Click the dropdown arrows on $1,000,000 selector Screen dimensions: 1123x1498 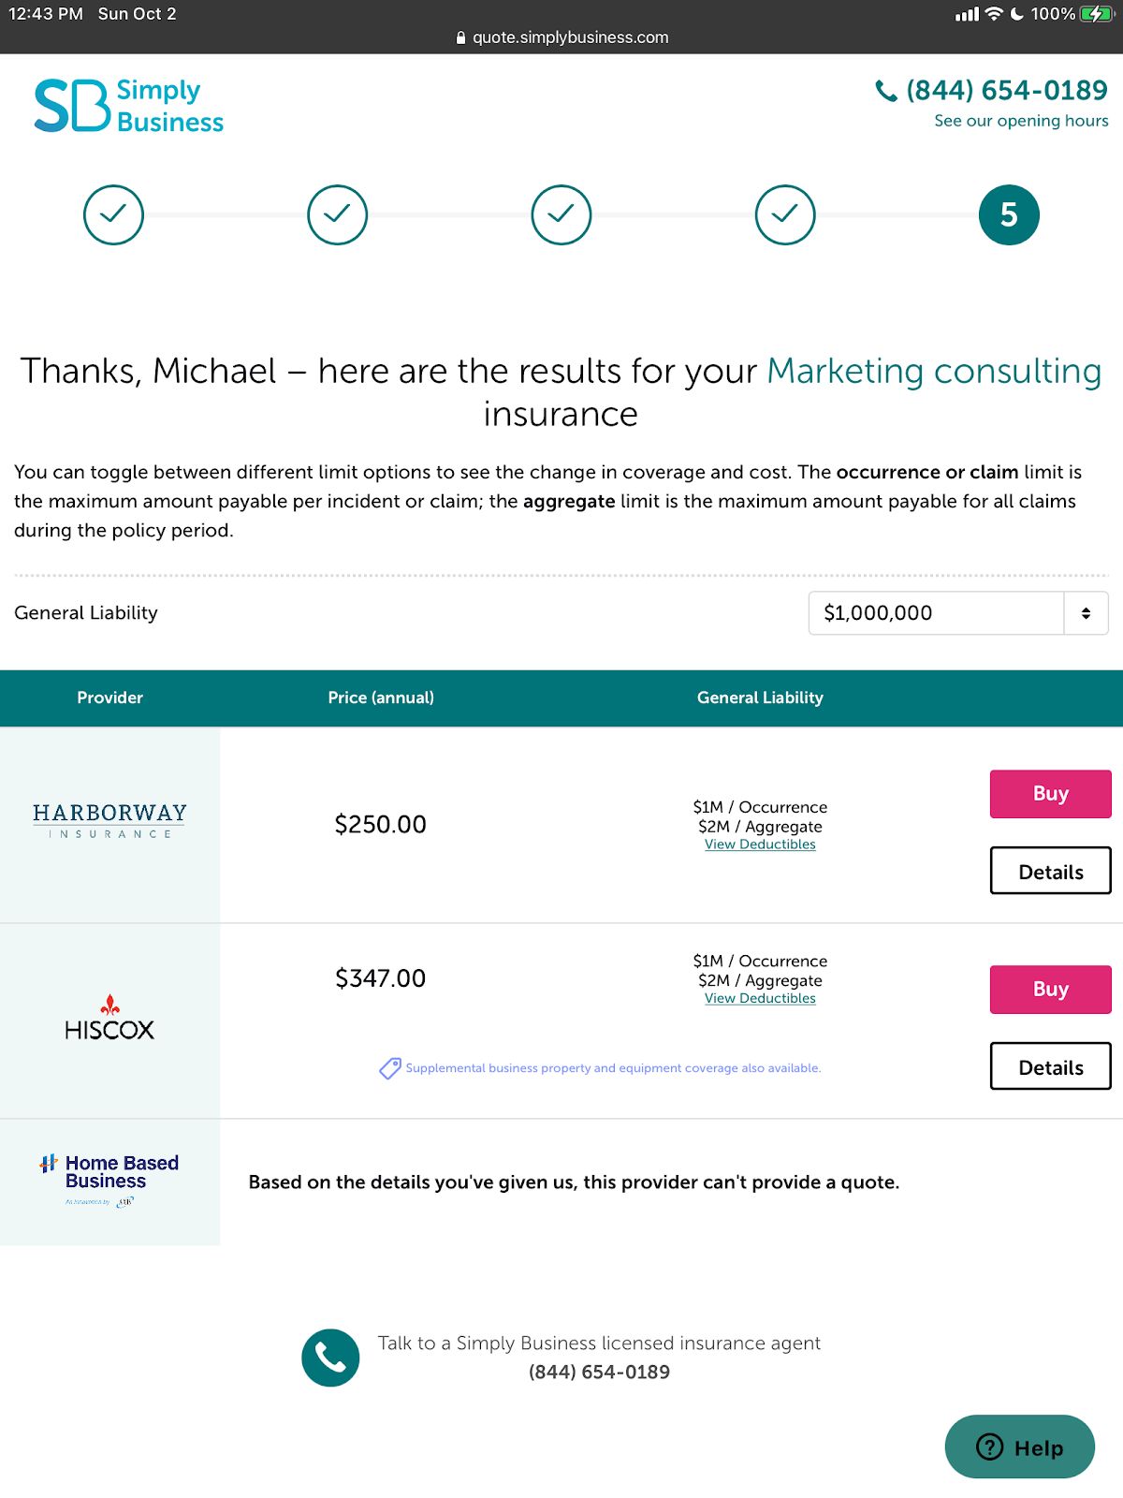coord(1086,613)
